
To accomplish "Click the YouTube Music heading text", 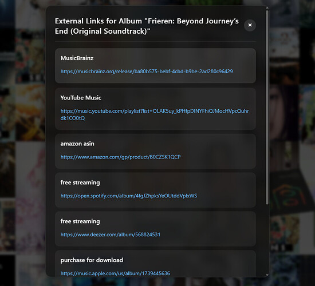I will pyautogui.click(x=81, y=98).
